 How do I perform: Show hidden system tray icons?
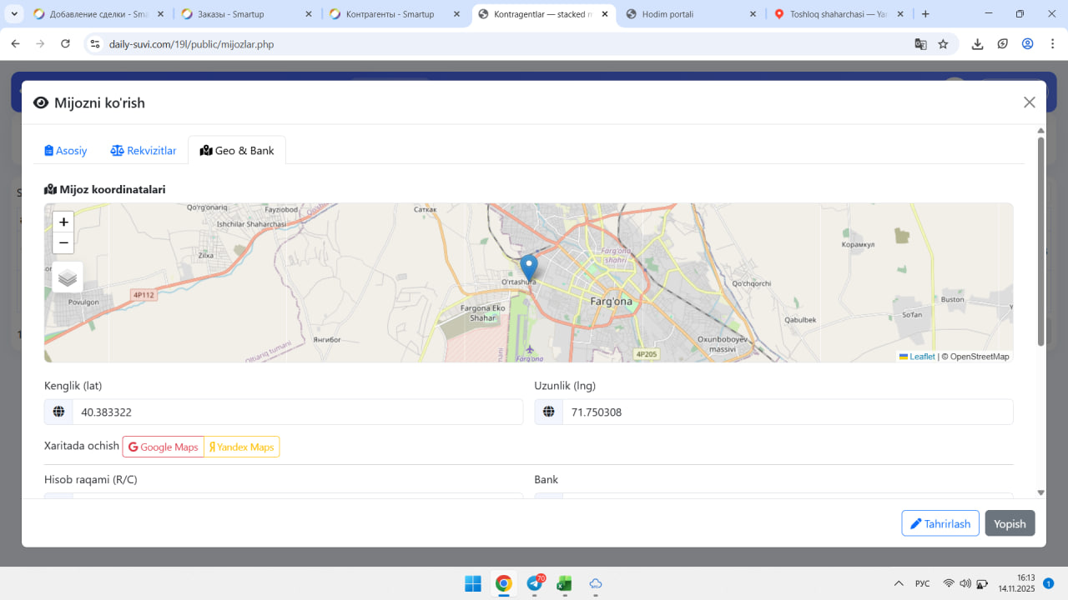coord(899,583)
